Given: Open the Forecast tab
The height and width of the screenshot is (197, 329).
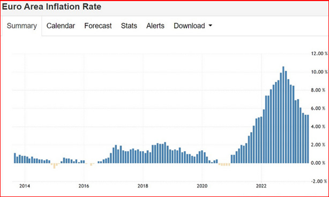Looking at the screenshot, I should pyautogui.click(x=98, y=26).
